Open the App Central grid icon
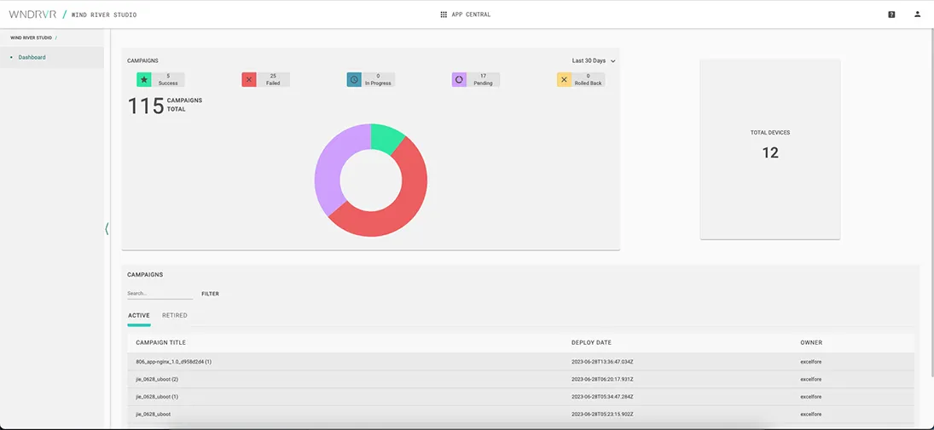 [x=444, y=14]
